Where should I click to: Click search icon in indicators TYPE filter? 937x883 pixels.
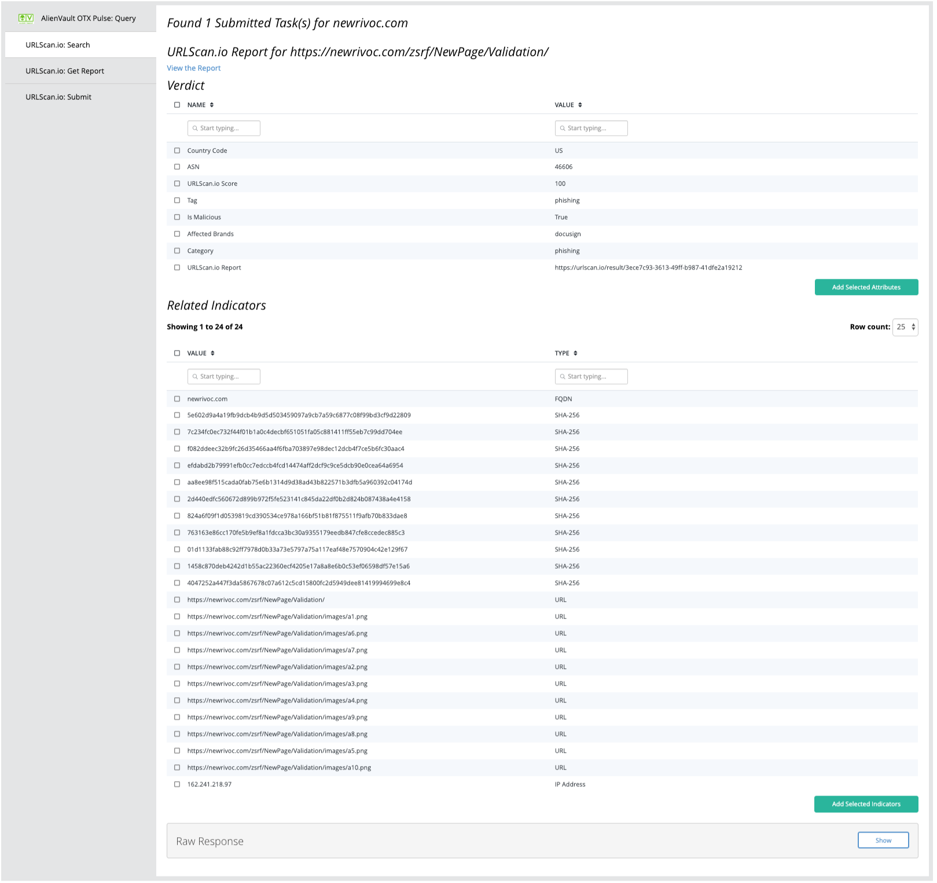(563, 377)
